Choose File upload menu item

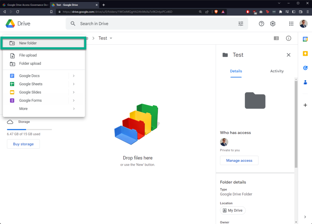click(x=44, y=55)
